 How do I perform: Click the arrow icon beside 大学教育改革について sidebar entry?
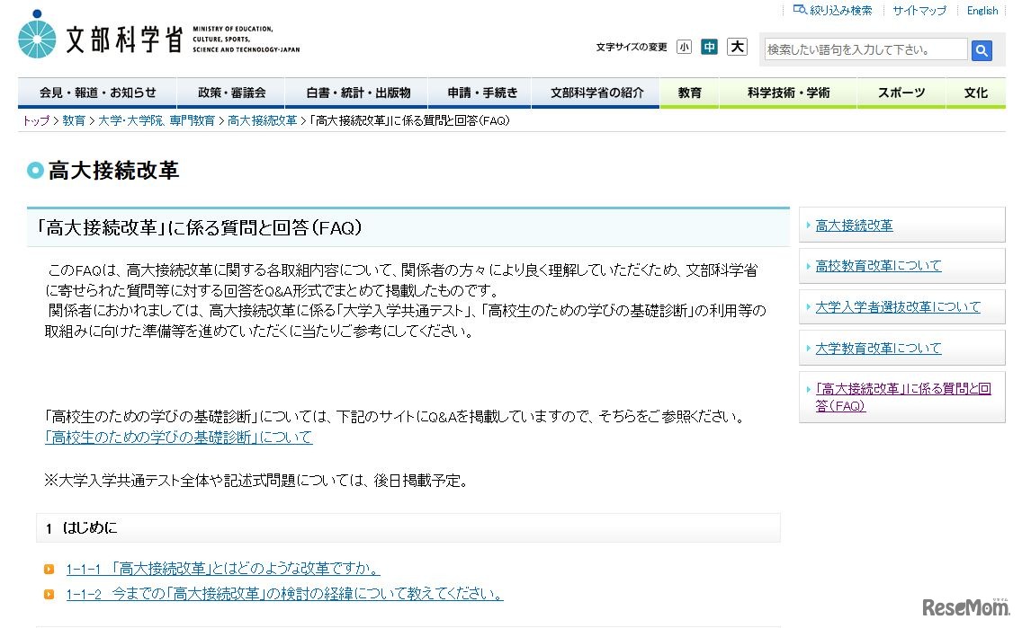pyautogui.click(x=808, y=348)
